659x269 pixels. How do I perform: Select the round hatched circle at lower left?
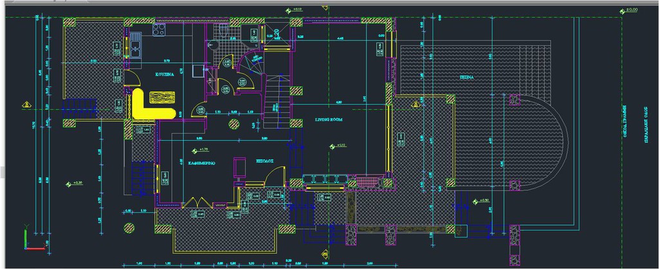click(129, 228)
